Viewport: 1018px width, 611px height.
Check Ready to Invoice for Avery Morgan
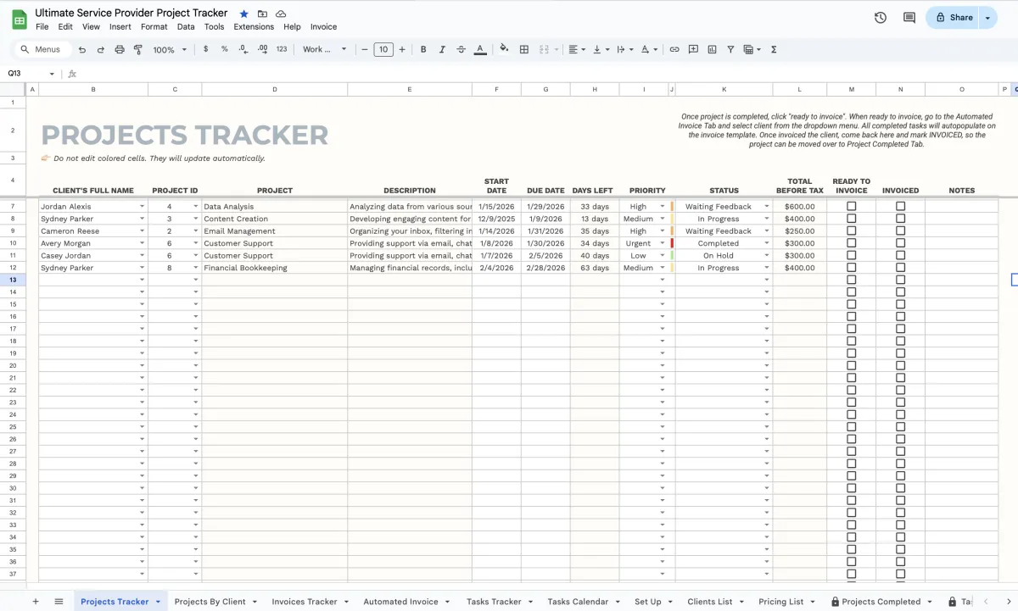coord(852,243)
